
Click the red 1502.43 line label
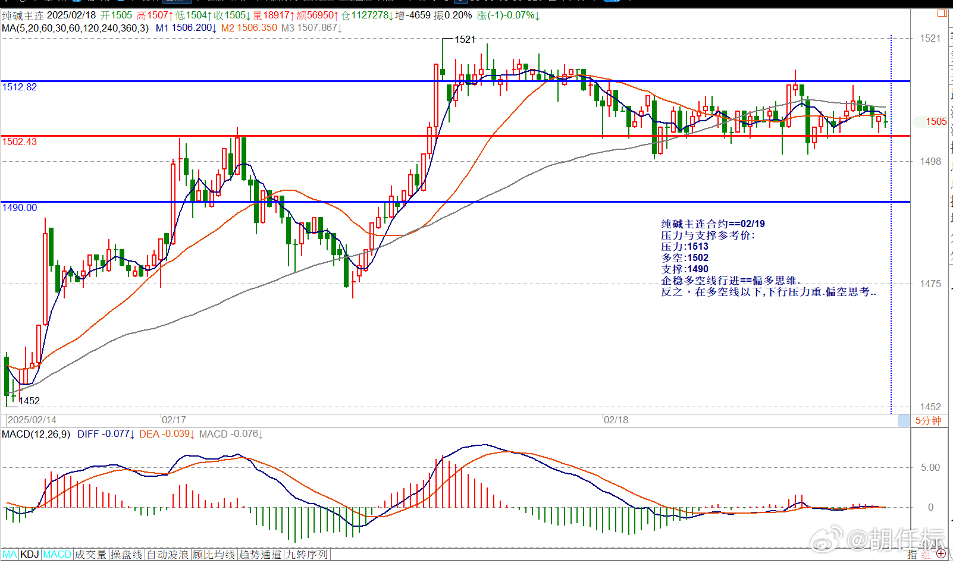[20, 142]
